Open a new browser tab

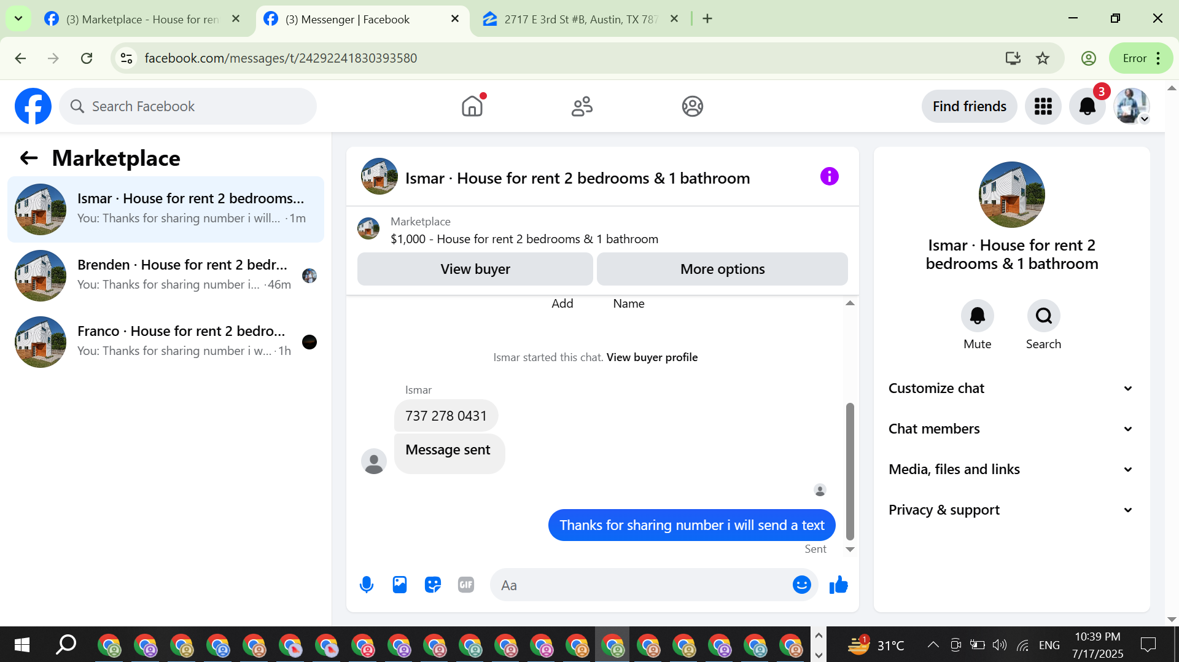click(707, 19)
